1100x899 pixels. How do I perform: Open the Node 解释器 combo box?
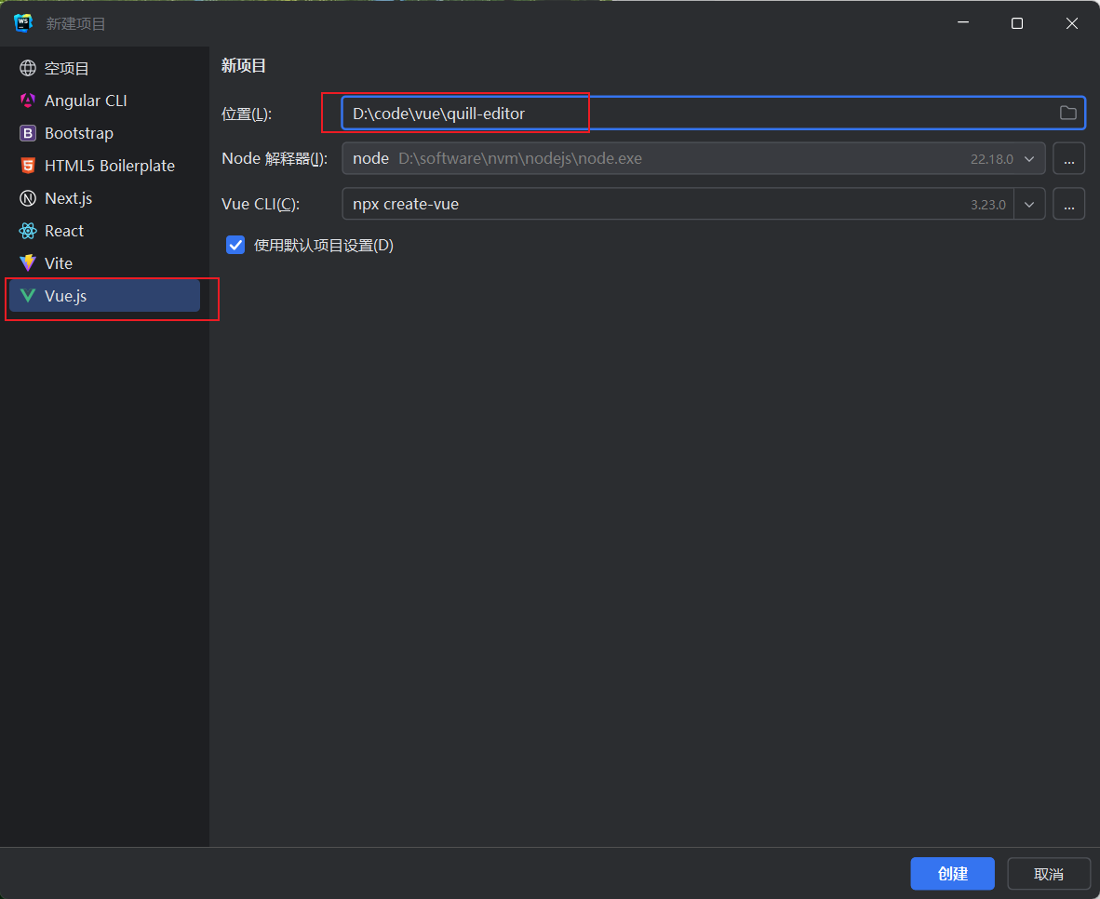[693, 158]
